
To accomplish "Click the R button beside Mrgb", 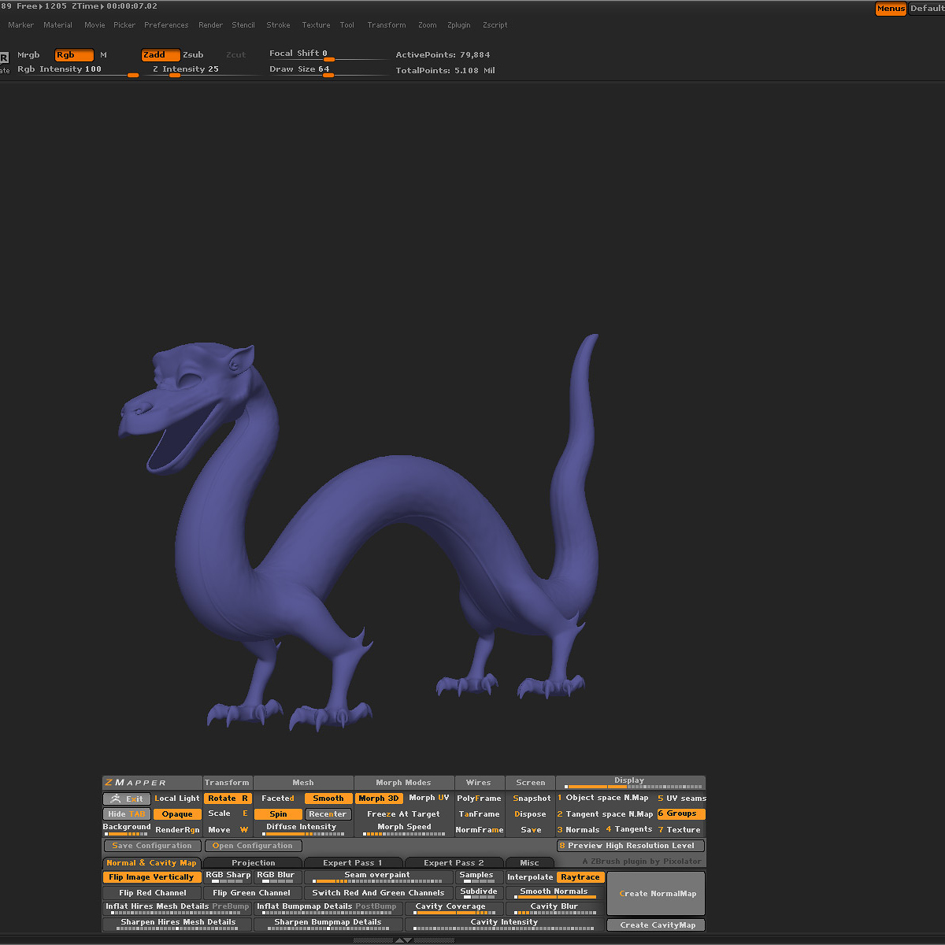I will (x=4, y=57).
